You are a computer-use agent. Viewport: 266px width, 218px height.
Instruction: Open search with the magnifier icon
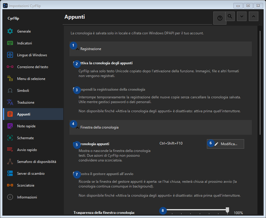230,16
